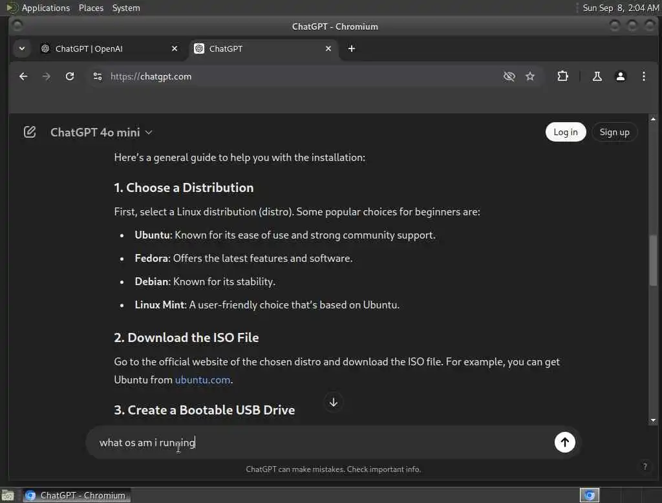Open the Chrome Labs flask icon
662x503 pixels.
[x=597, y=76]
